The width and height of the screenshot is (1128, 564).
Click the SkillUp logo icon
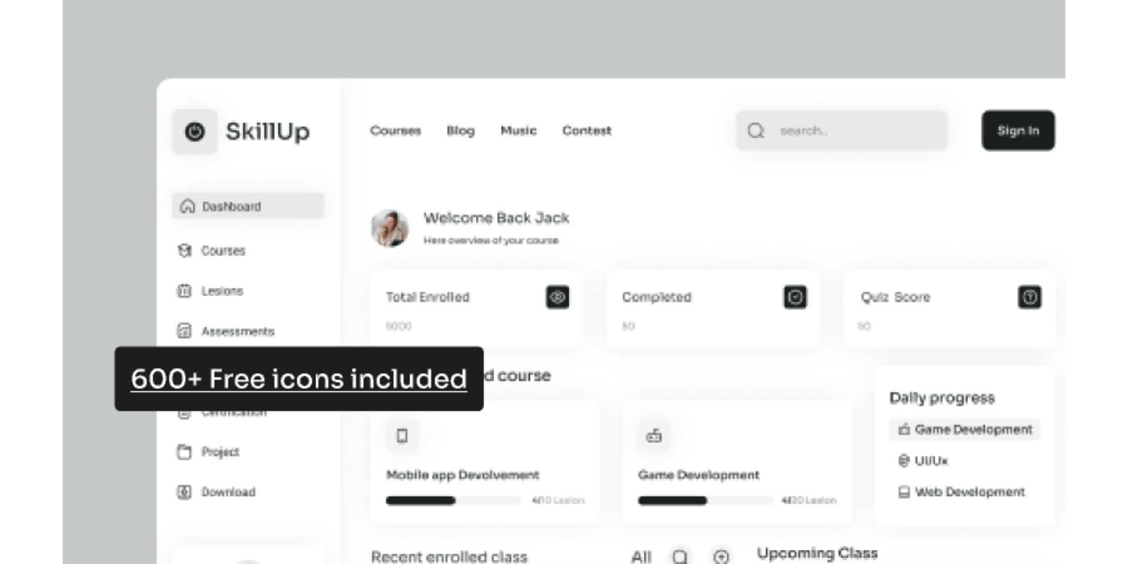194,132
